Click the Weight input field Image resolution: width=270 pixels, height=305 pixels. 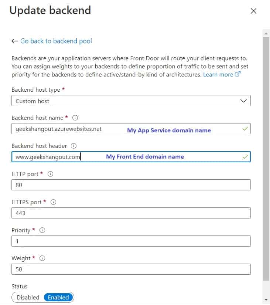pos(131,269)
